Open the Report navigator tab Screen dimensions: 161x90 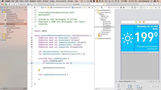click(x=26, y=7)
